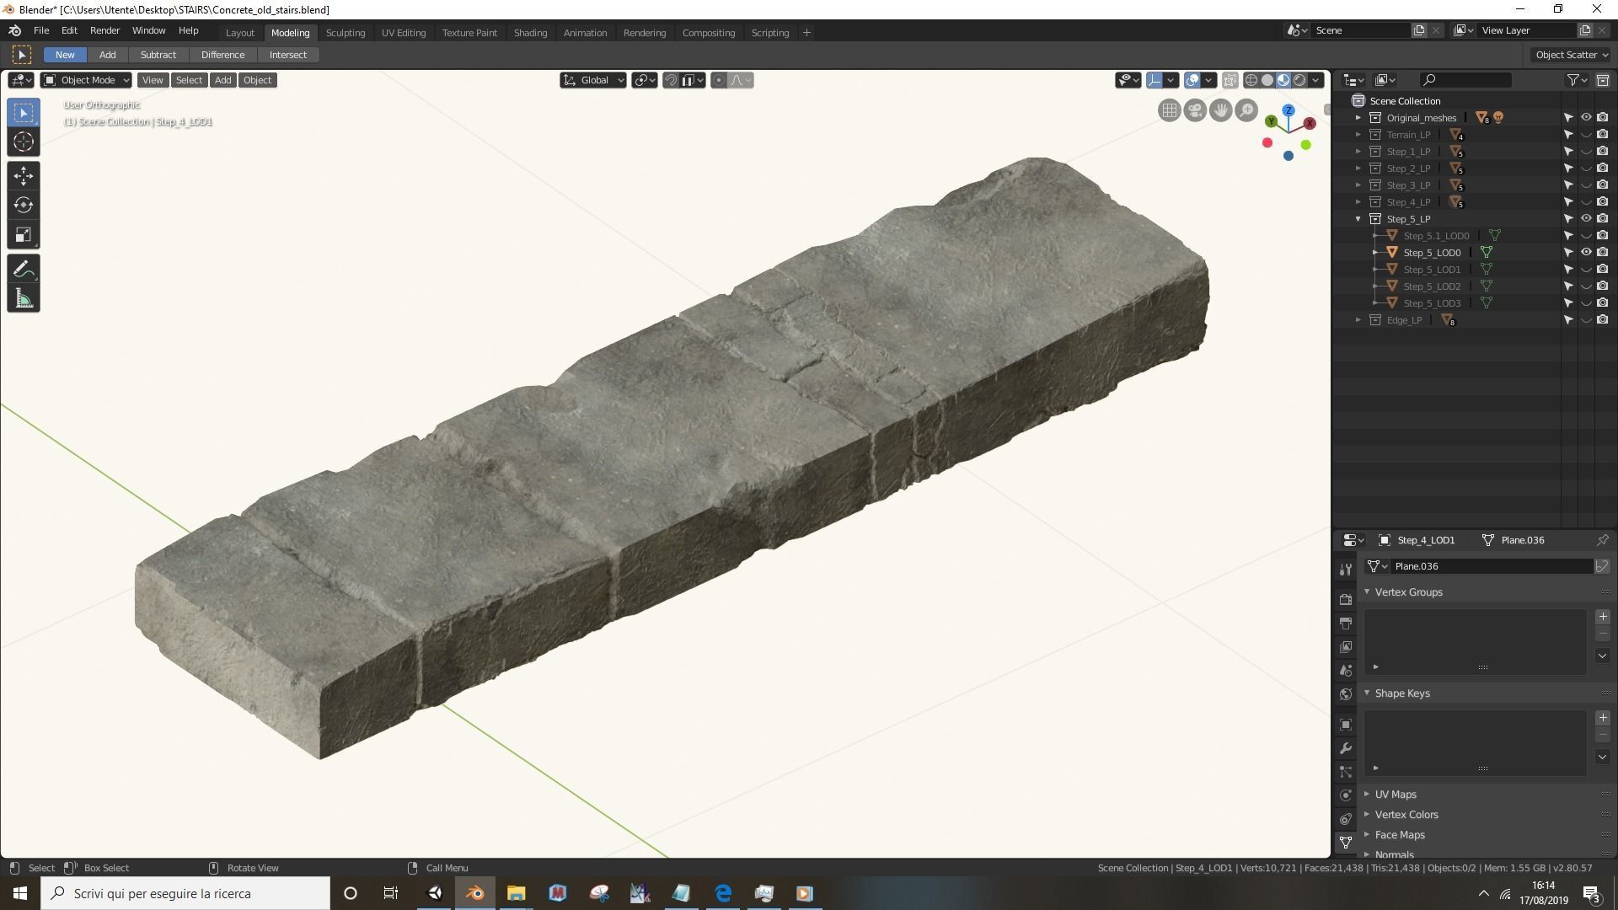Expand the Original_meshes collection
Viewport: 1618px width, 910px height.
(1358, 118)
